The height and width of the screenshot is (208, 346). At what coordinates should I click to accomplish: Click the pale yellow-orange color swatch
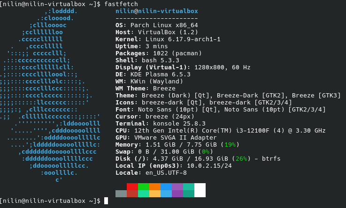point(155,193)
